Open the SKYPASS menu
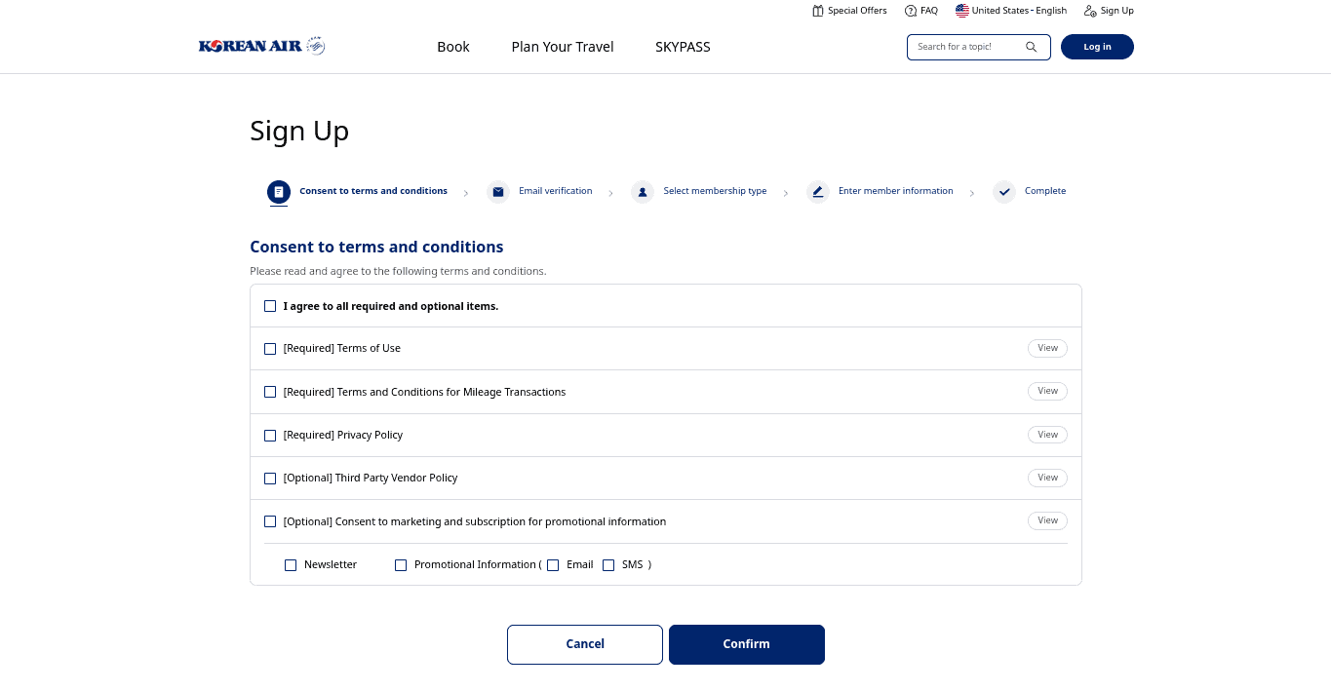Image resolution: width=1331 pixels, height=691 pixels. click(x=683, y=47)
